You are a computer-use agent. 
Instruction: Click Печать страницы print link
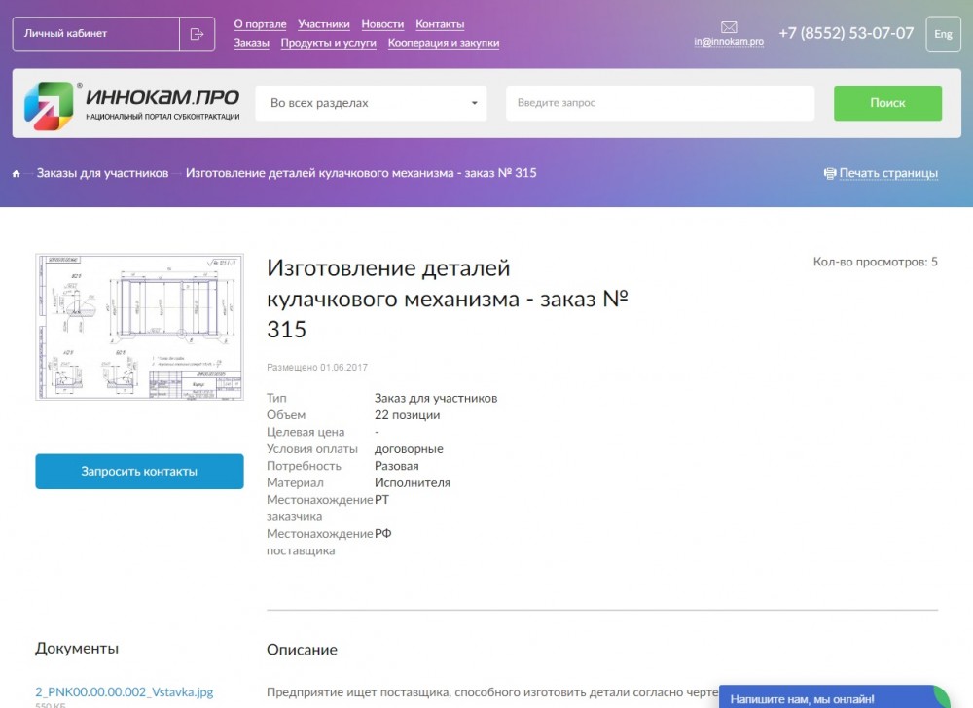coord(887,174)
